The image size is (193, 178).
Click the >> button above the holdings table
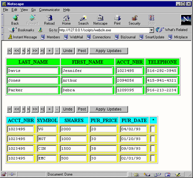click(35, 109)
